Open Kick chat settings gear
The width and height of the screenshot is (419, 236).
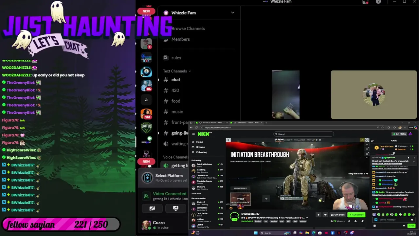coord(404,226)
